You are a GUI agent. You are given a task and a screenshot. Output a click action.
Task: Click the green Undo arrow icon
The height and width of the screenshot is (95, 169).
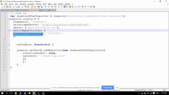point(32,7)
